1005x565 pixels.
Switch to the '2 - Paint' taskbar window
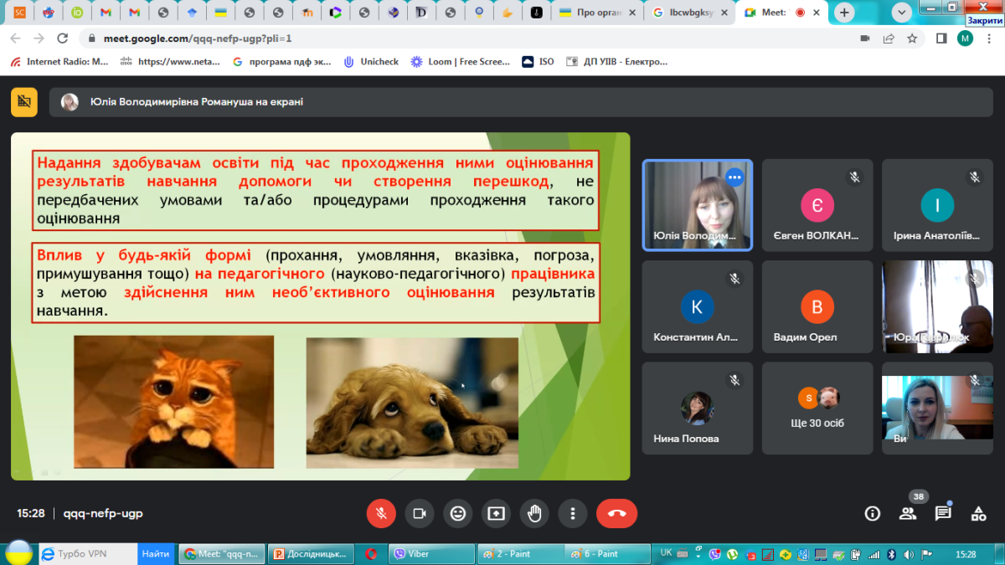coord(513,553)
